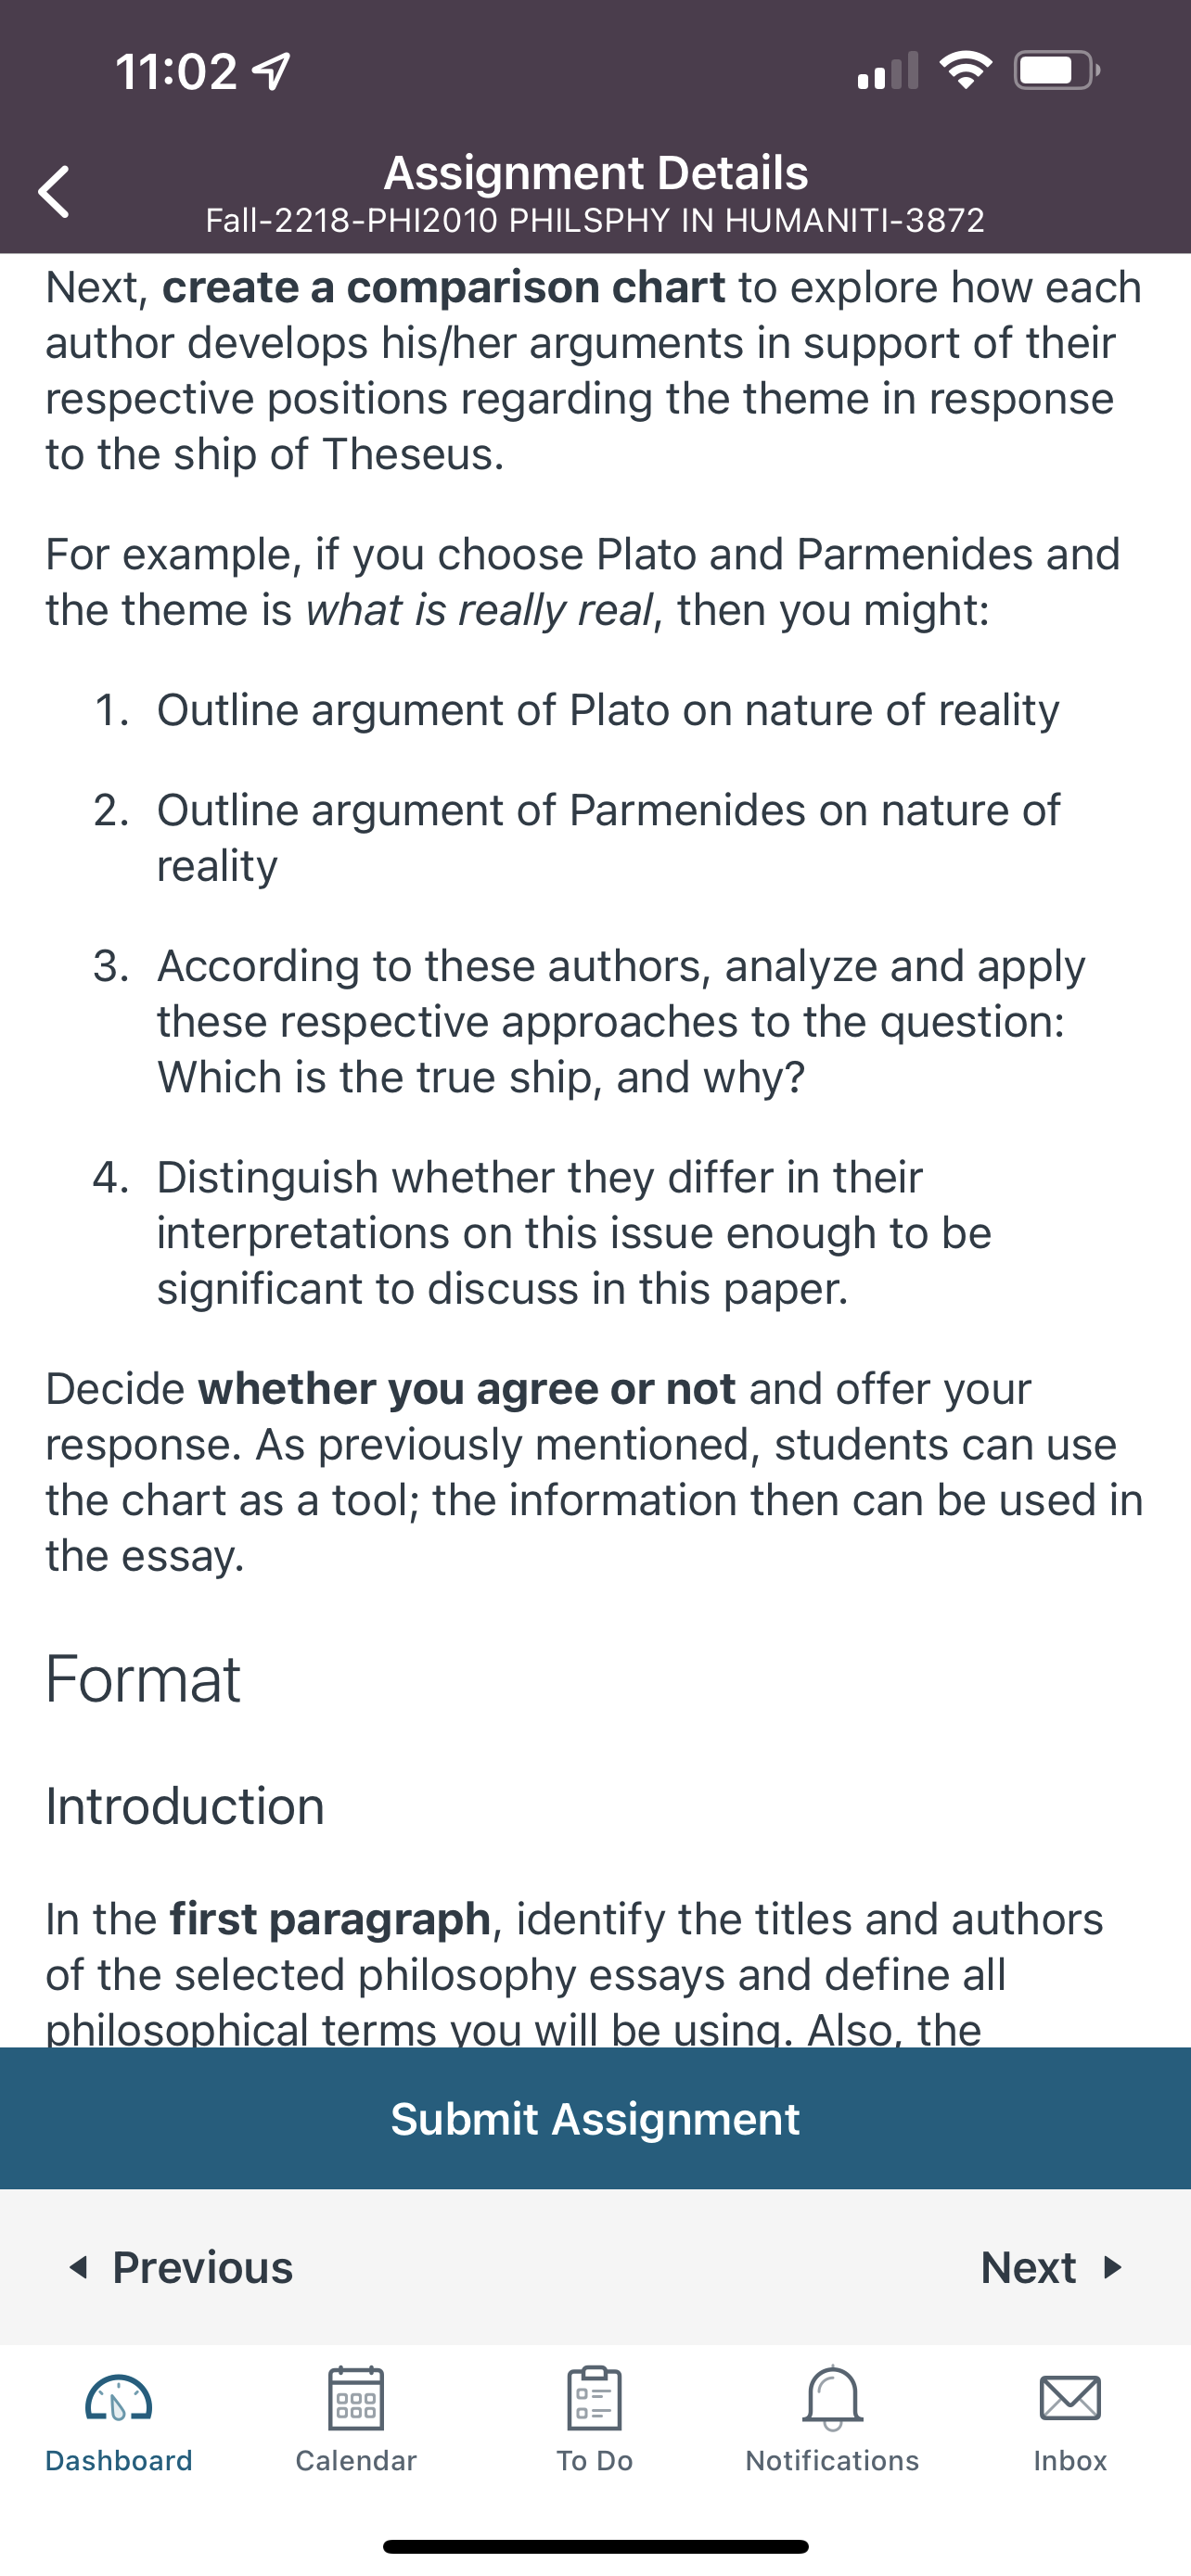
Task: Click the left triangle beside Previous
Action: 78,2267
